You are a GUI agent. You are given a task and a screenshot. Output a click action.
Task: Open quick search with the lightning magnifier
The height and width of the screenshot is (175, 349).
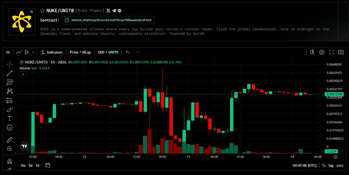pos(312,52)
